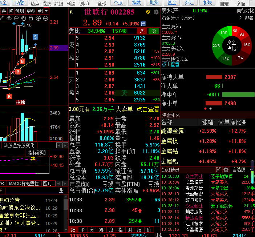Open the 指数 top tab

coord(136,3)
